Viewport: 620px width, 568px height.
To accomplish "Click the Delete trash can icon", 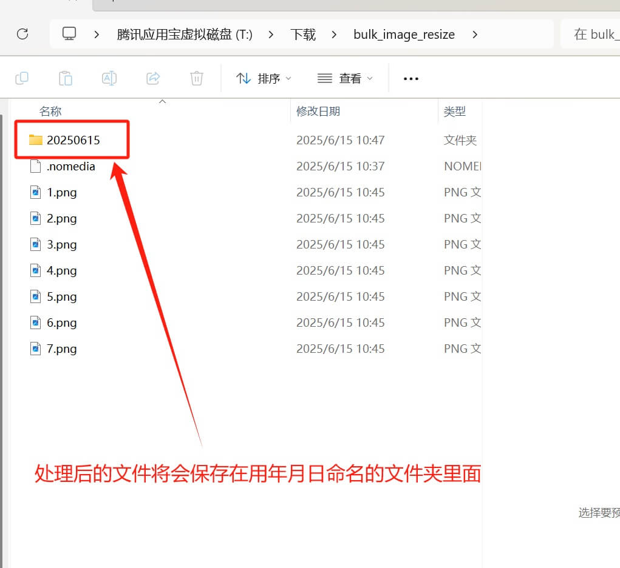I will [196, 78].
